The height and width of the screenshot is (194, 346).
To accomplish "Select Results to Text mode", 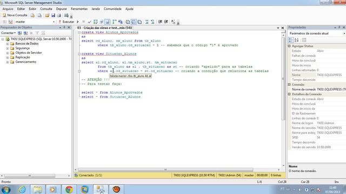I will tap(128, 22).
